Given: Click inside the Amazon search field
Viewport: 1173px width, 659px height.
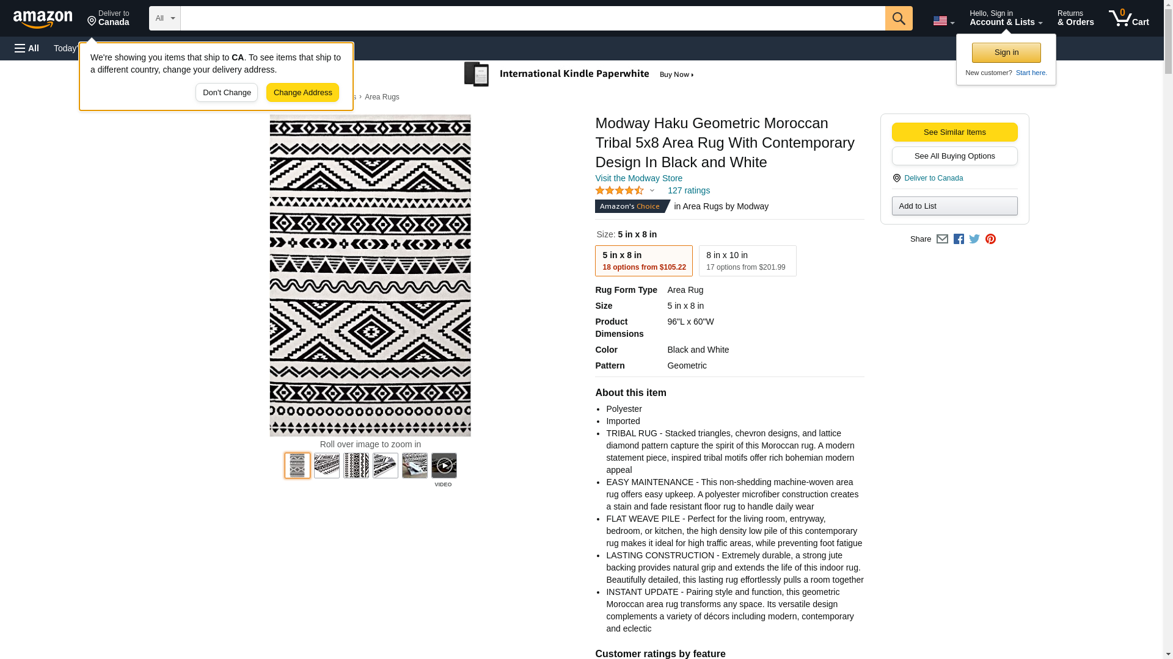Looking at the screenshot, I should pyautogui.click(x=532, y=18).
